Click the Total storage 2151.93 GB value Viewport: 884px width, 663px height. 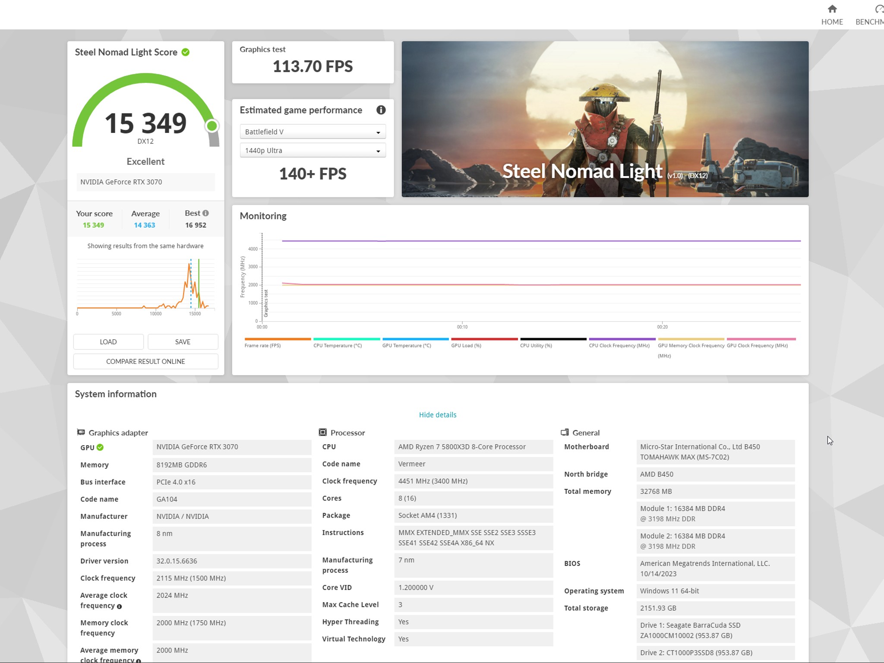pyautogui.click(x=715, y=608)
